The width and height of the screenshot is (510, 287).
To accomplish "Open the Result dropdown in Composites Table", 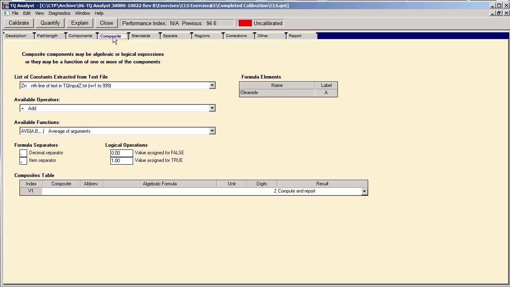I will pos(364,191).
